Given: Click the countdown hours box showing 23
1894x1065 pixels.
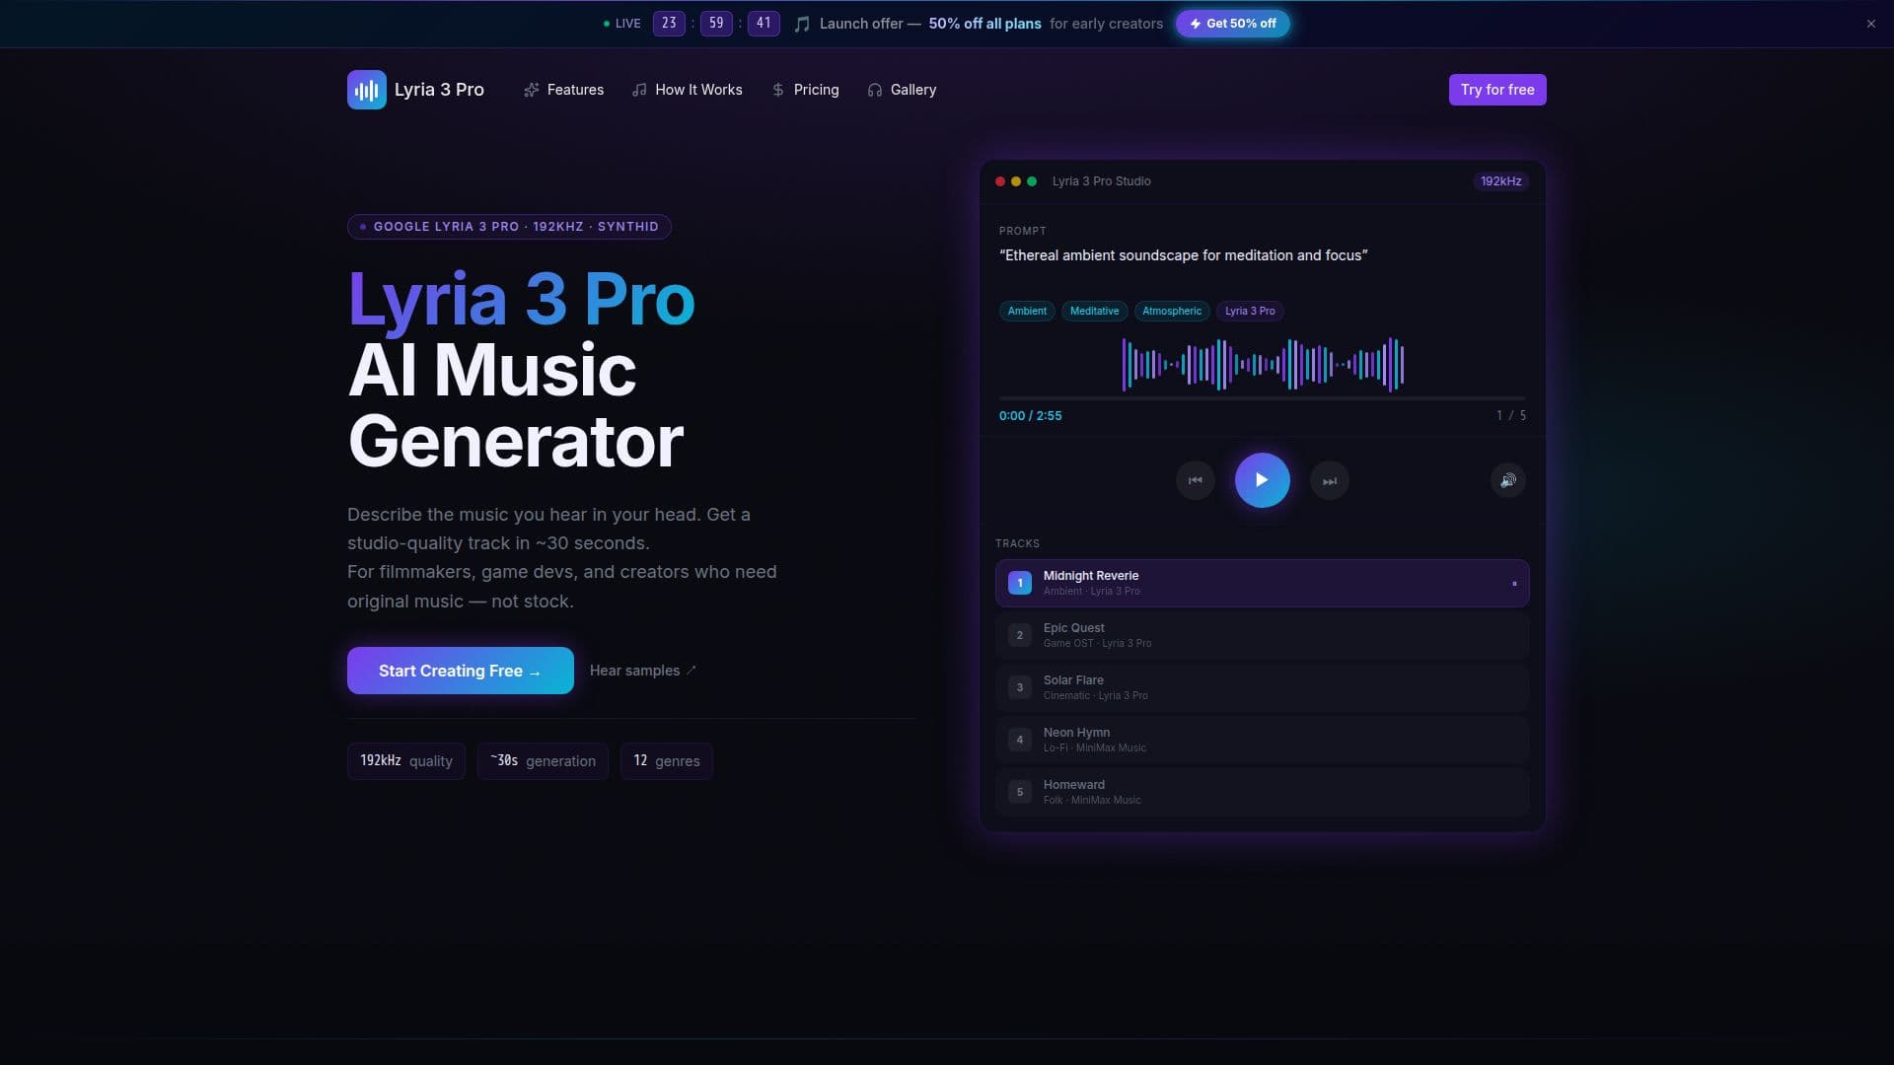Looking at the screenshot, I should pos(669,24).
